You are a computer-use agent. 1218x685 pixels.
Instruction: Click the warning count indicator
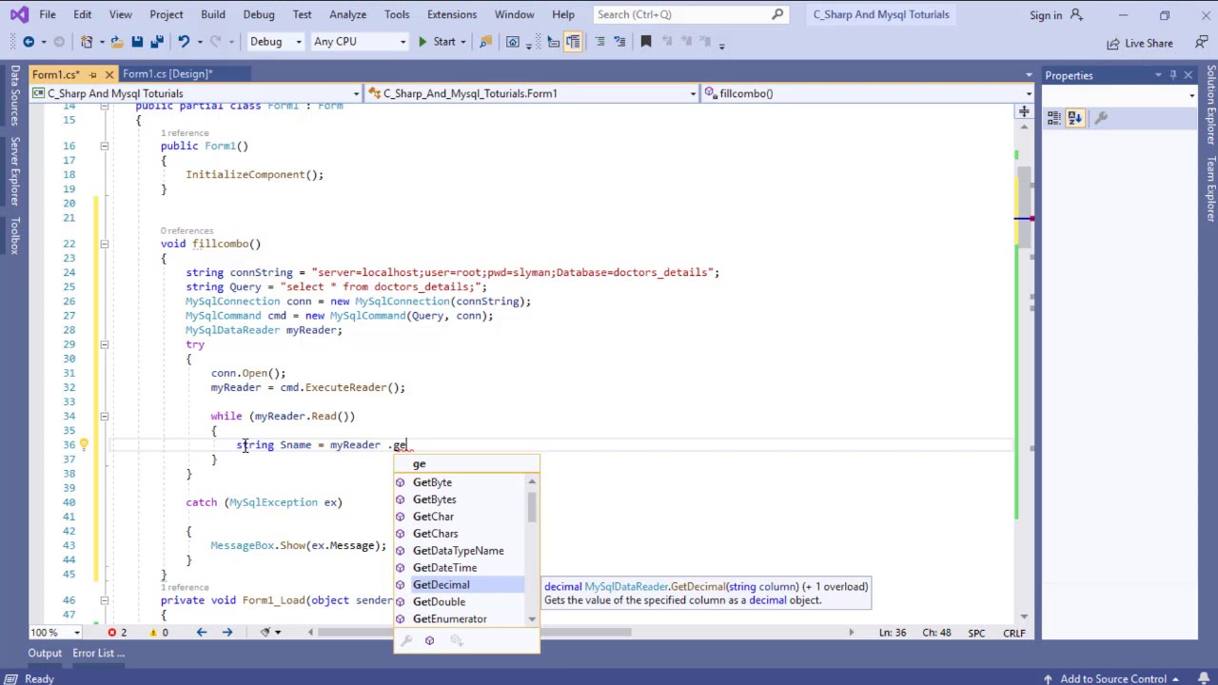point(158,633)
